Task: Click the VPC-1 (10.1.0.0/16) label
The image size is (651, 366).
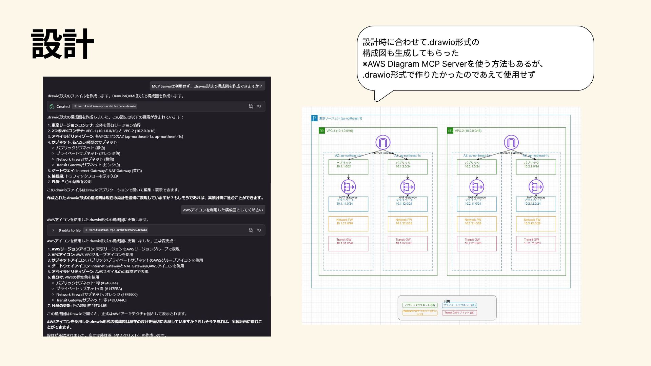Action: tap(340, 131)
